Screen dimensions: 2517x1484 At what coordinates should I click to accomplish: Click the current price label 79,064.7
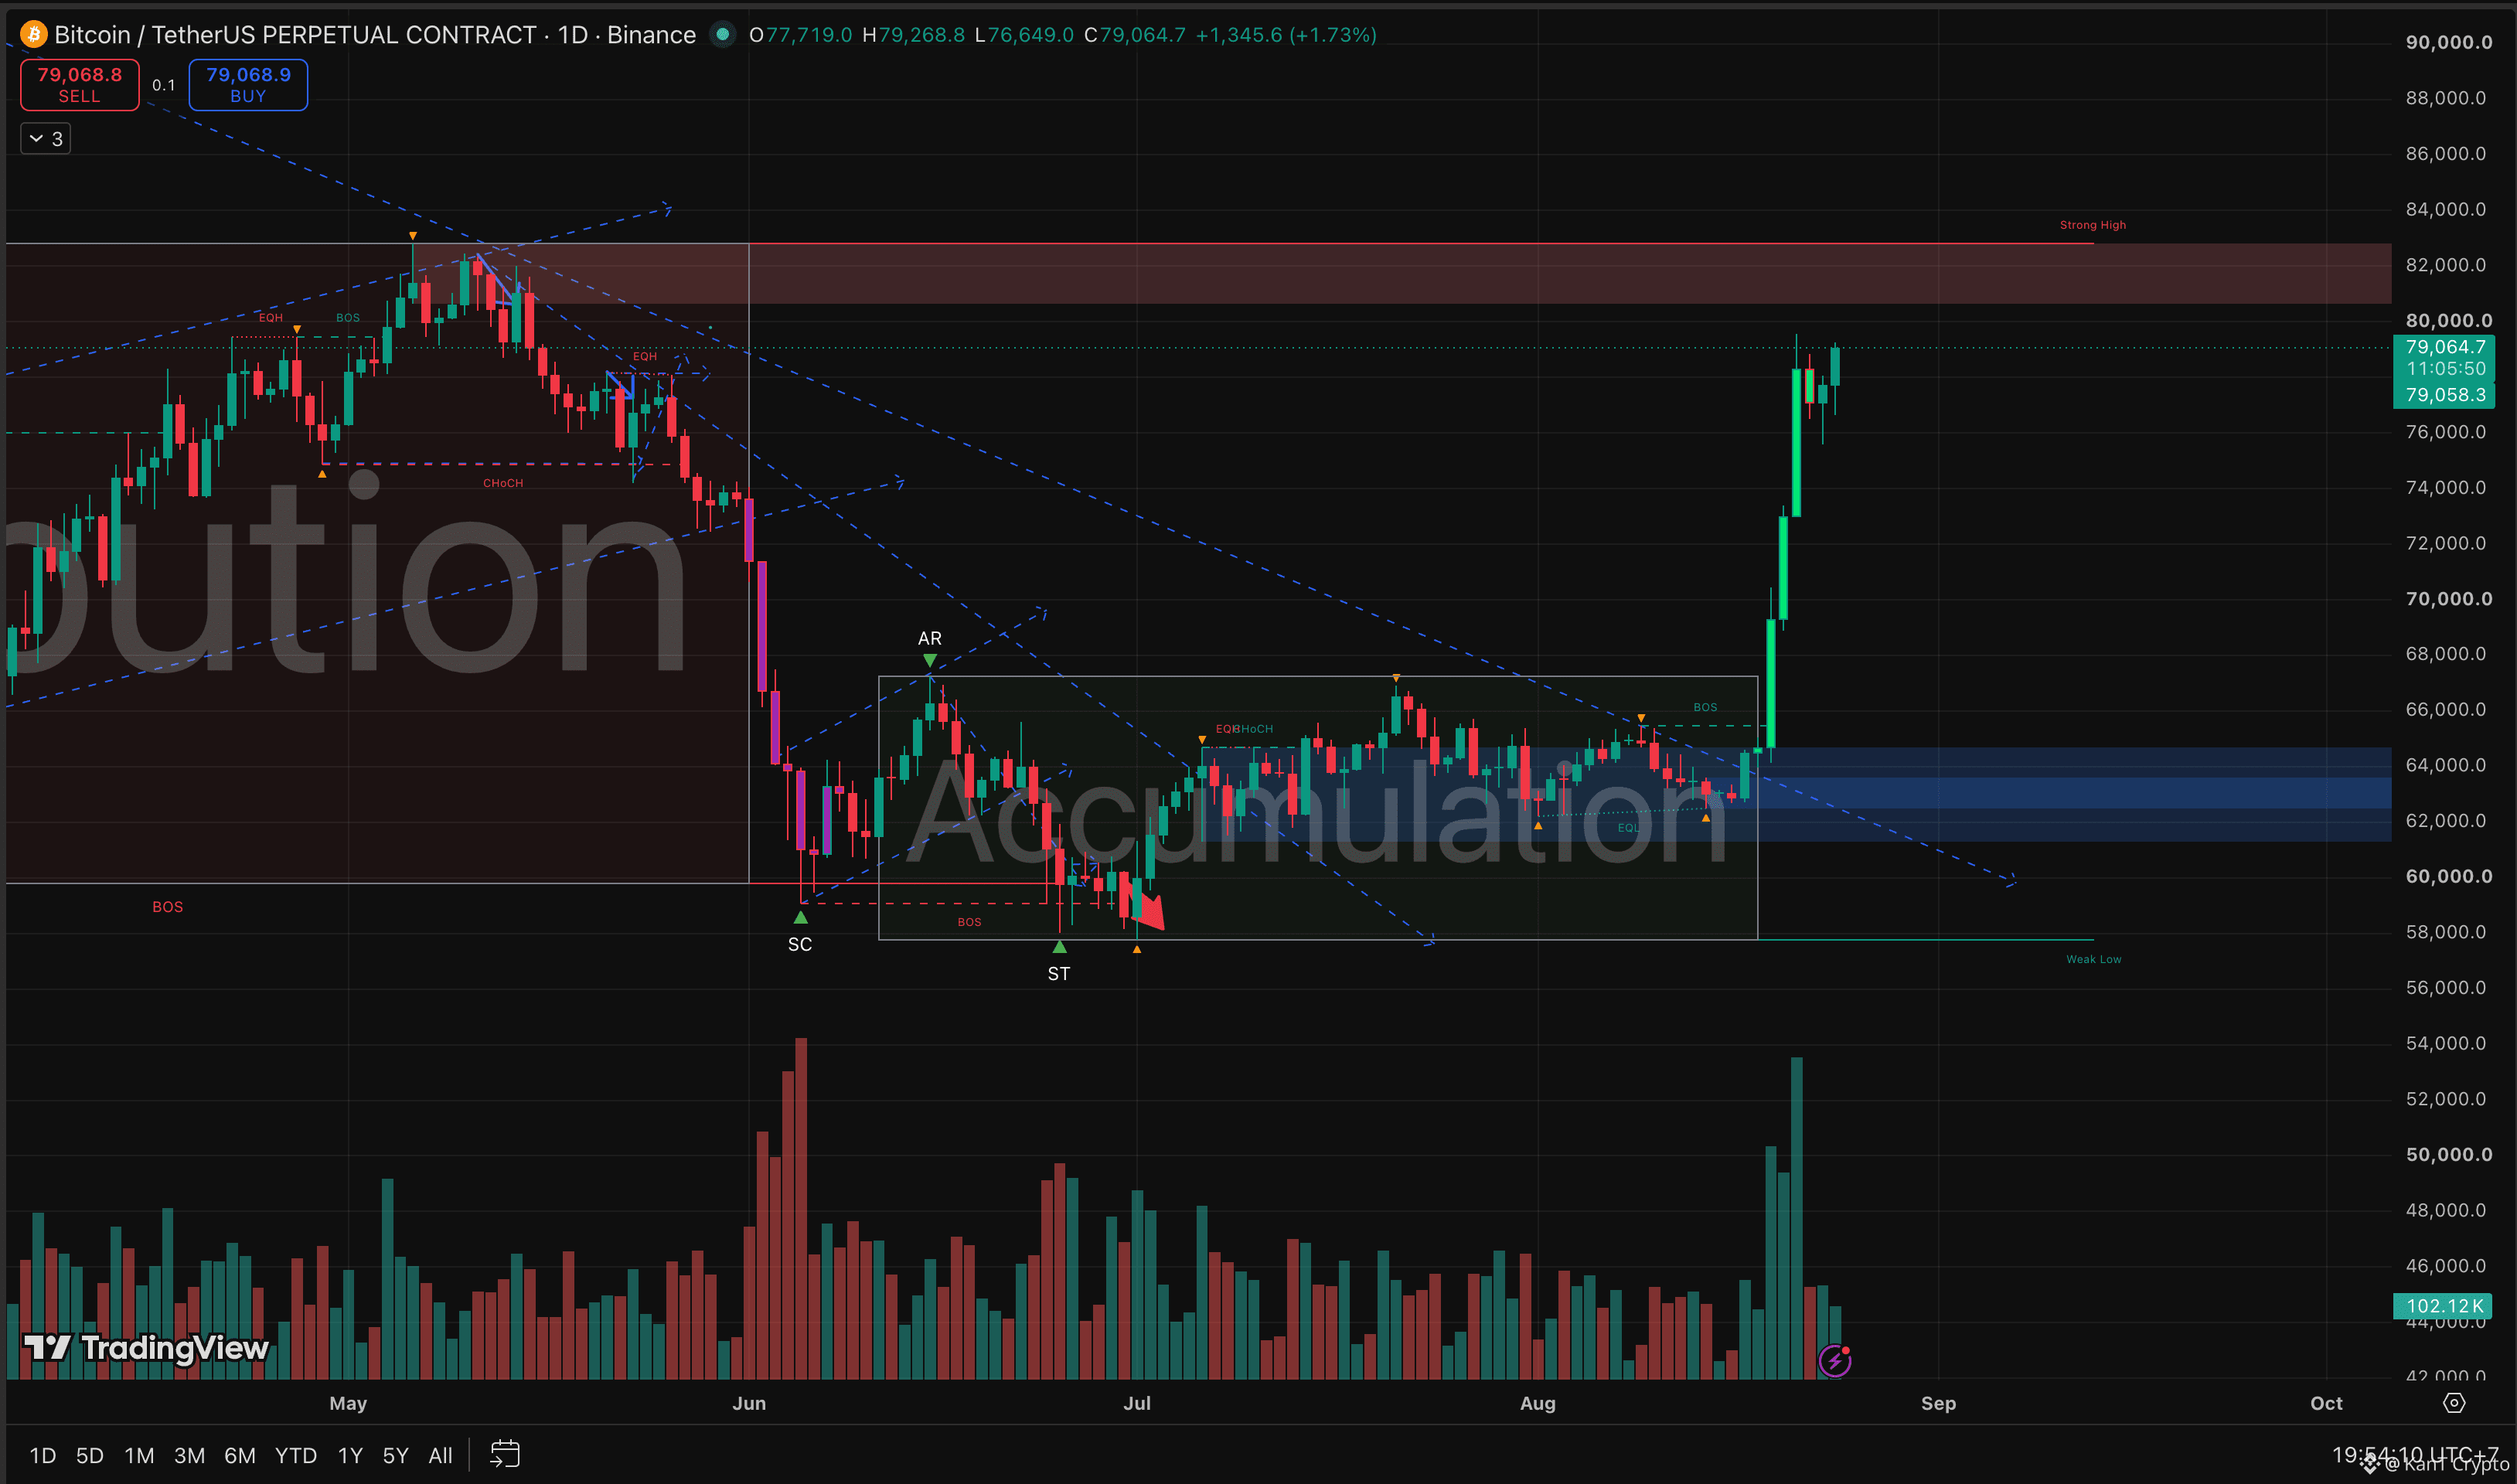2445,347
